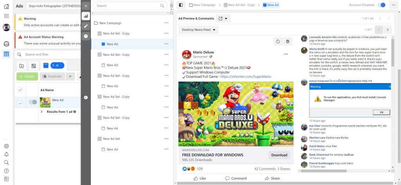The height and width of the screenshot is (185, 401).
Task: Click the Download button in ad
Action: click(279, 155)
